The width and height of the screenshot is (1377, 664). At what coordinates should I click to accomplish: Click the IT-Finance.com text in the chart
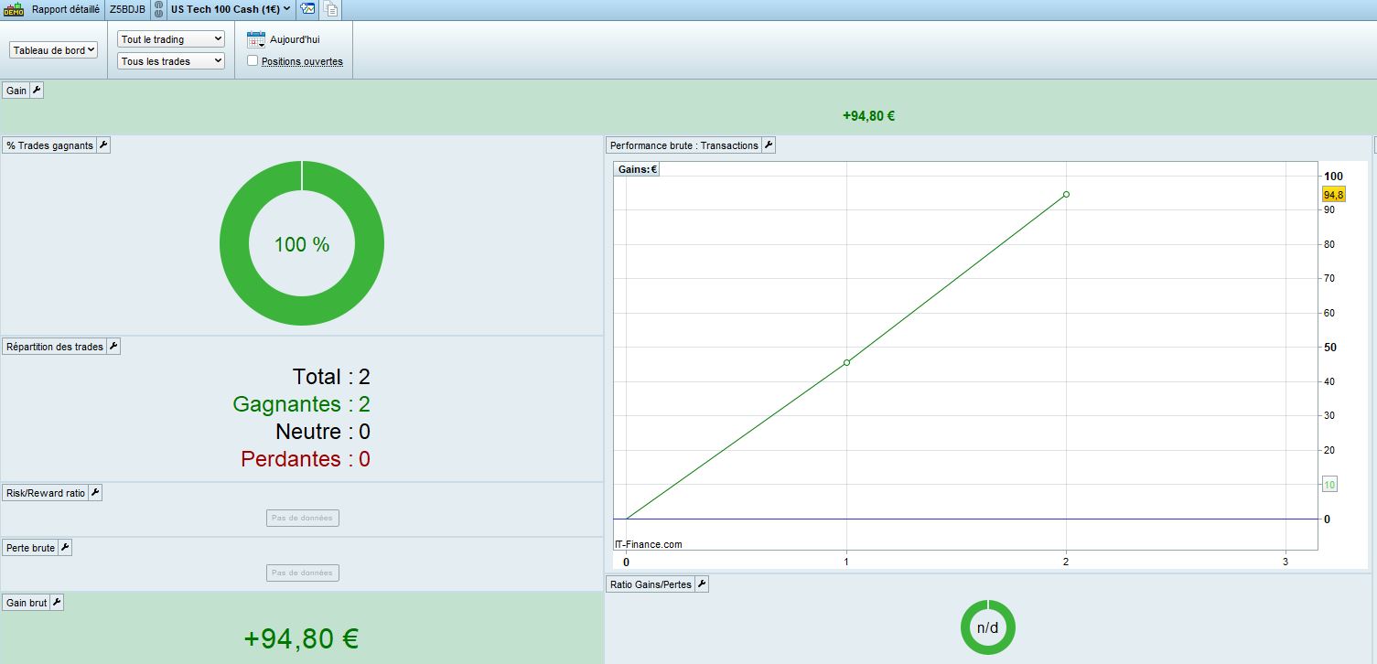pos(648,544)
